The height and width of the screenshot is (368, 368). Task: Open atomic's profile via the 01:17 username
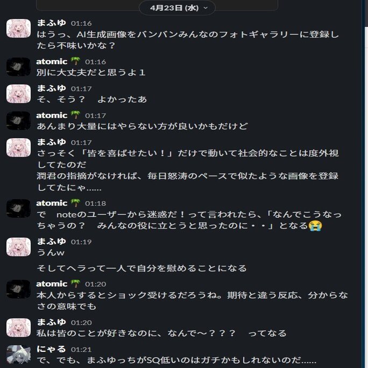click(x=52, y=115)
